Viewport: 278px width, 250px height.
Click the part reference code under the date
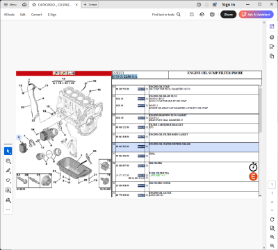[124, 76]
